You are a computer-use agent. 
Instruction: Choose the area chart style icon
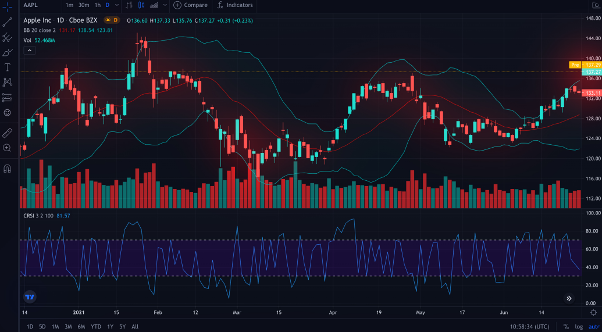coord(154,5)
